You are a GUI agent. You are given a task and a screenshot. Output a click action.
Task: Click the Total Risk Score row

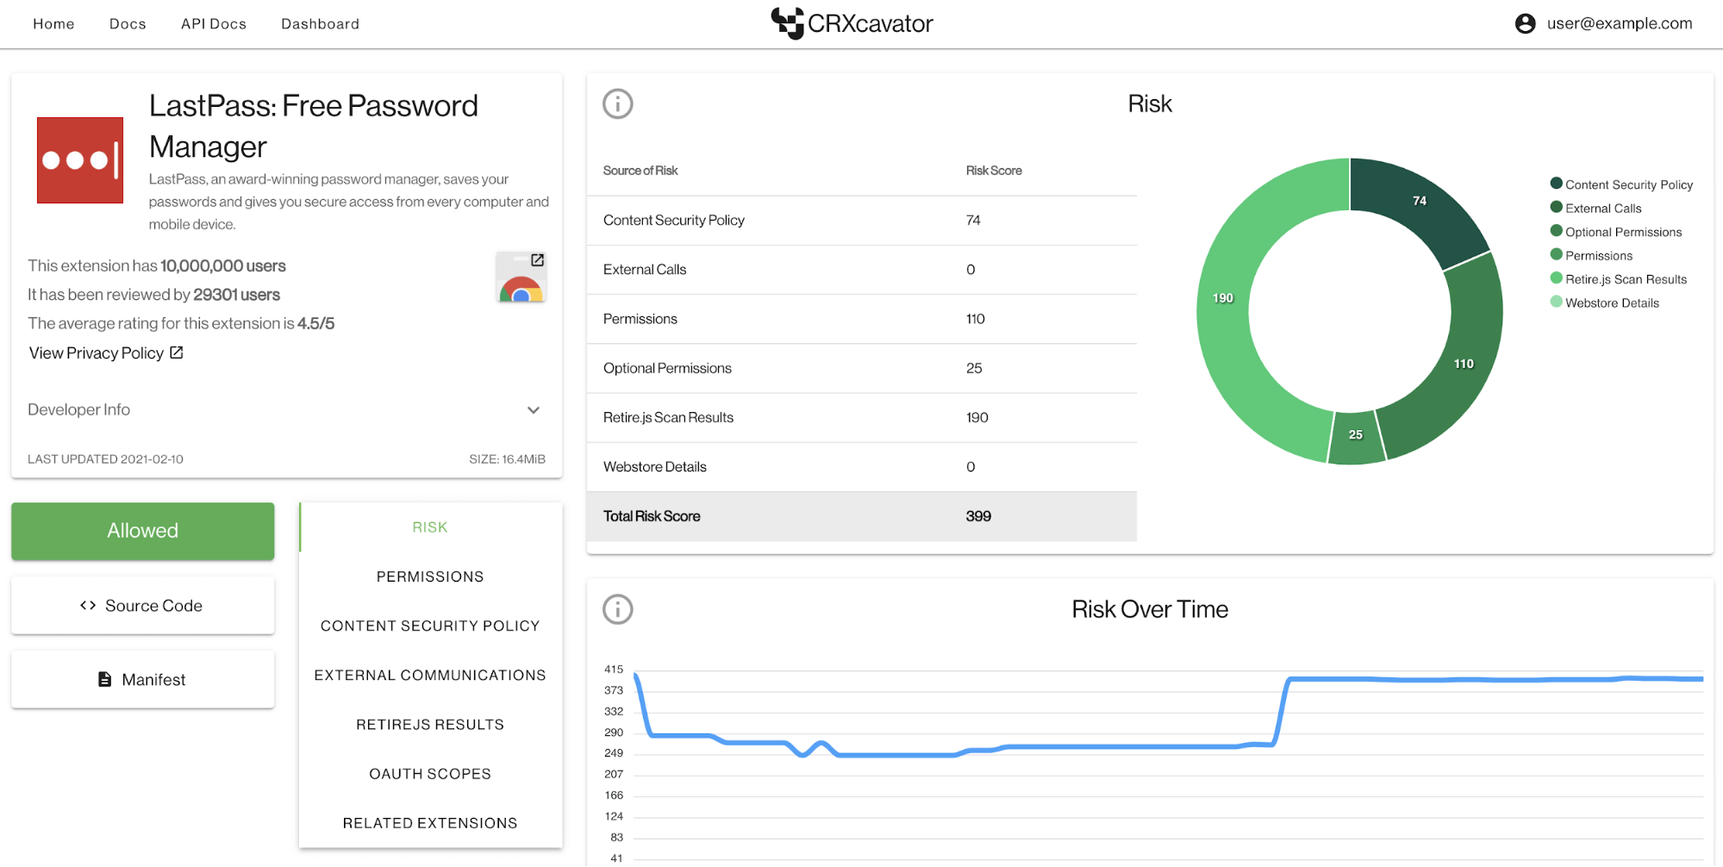pyautogui.click(x=862, y=516)
